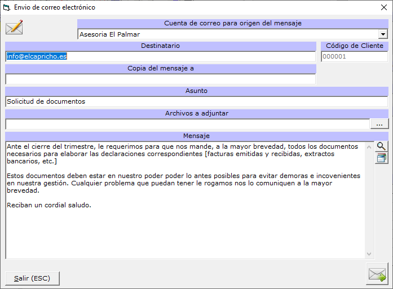The height and width of the screenshot is (289, 393).
Task: Click the message scrollbar track middle
Action: [369, 200]
